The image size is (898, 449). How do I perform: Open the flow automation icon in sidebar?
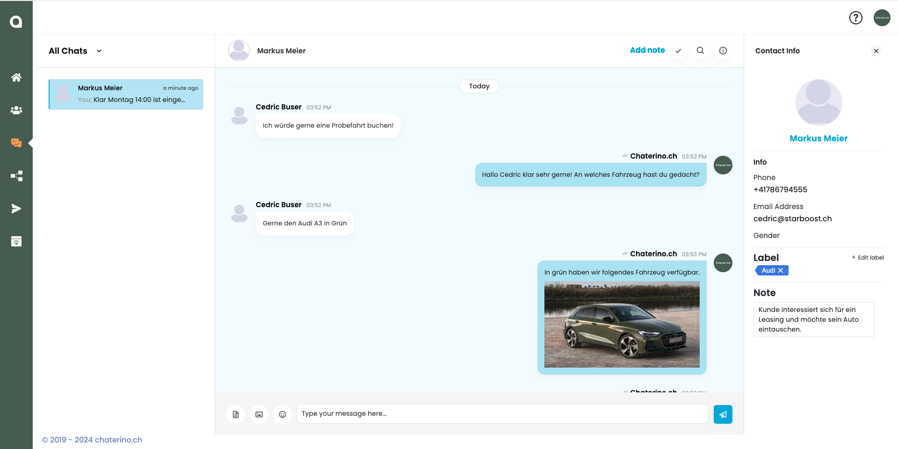[16, 176]
